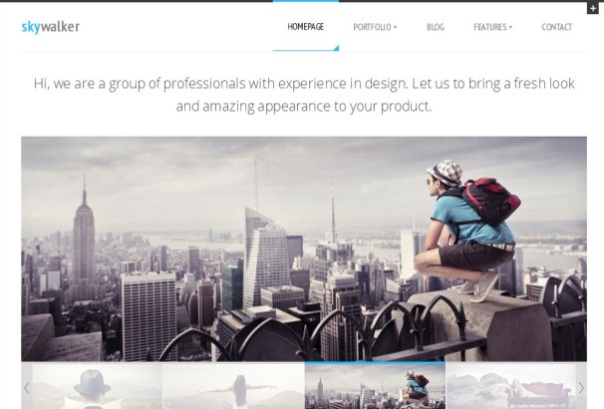
Task: Click the plus sign beside Features
Action: (510, 27)
